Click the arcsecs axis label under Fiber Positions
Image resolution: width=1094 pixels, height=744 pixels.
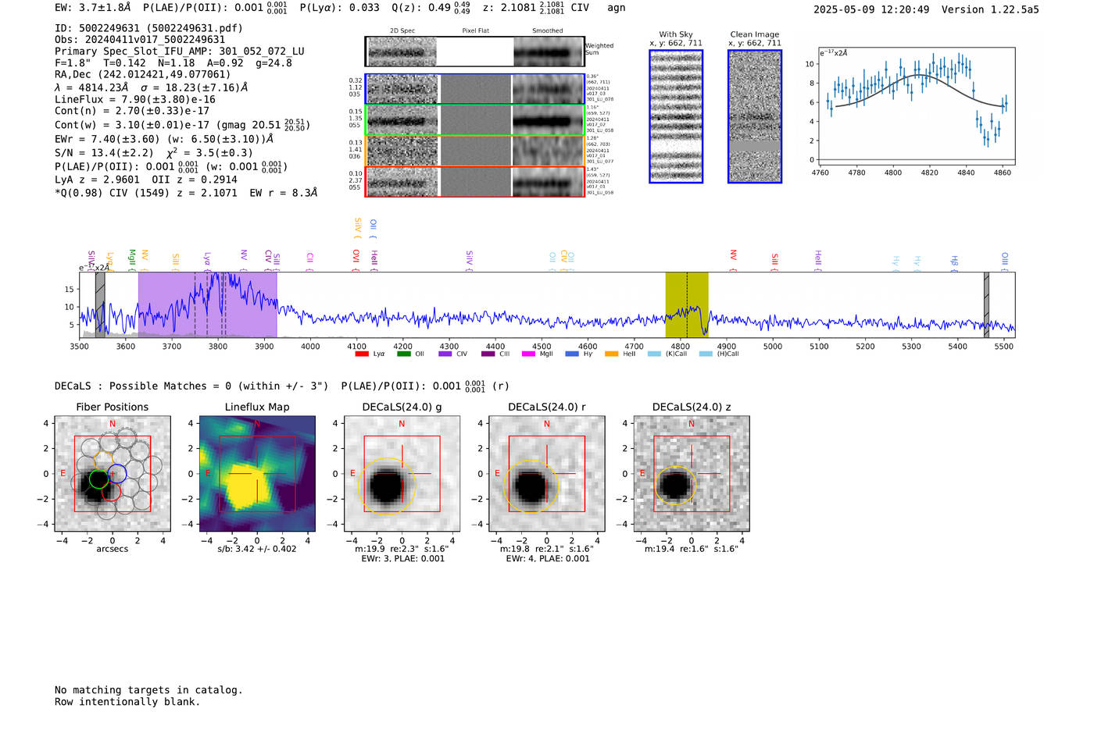pos(113,549)
